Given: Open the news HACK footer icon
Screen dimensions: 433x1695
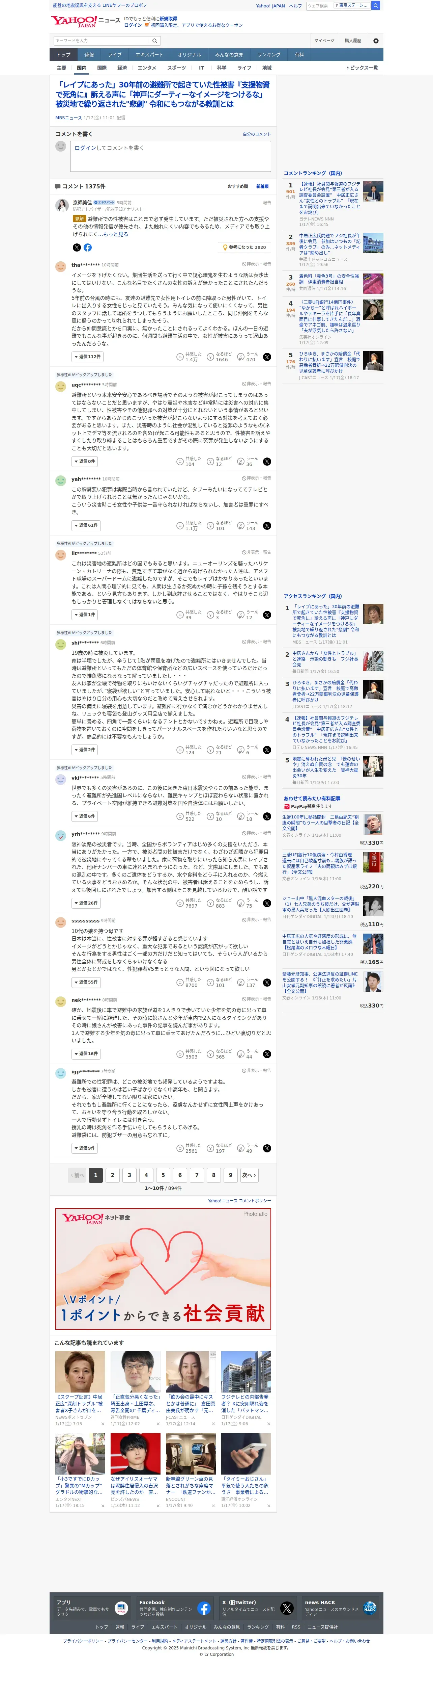Looking at the screenshot, I should click(x=370, y=1608).
